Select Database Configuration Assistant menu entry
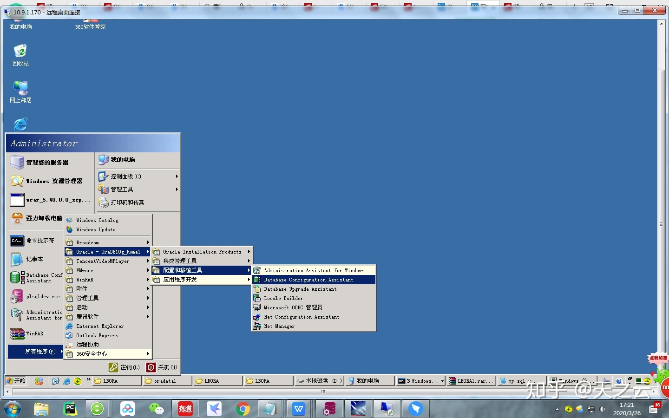 pyautogui.click(x=308, y=280)
